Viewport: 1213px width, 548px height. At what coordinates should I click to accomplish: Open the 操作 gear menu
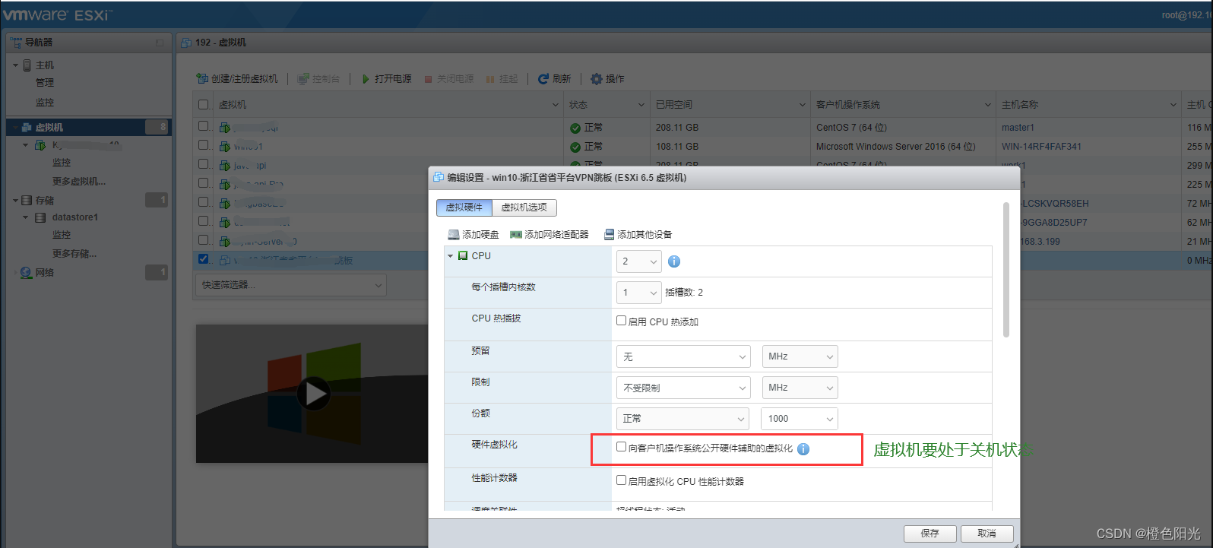[607, 79]
